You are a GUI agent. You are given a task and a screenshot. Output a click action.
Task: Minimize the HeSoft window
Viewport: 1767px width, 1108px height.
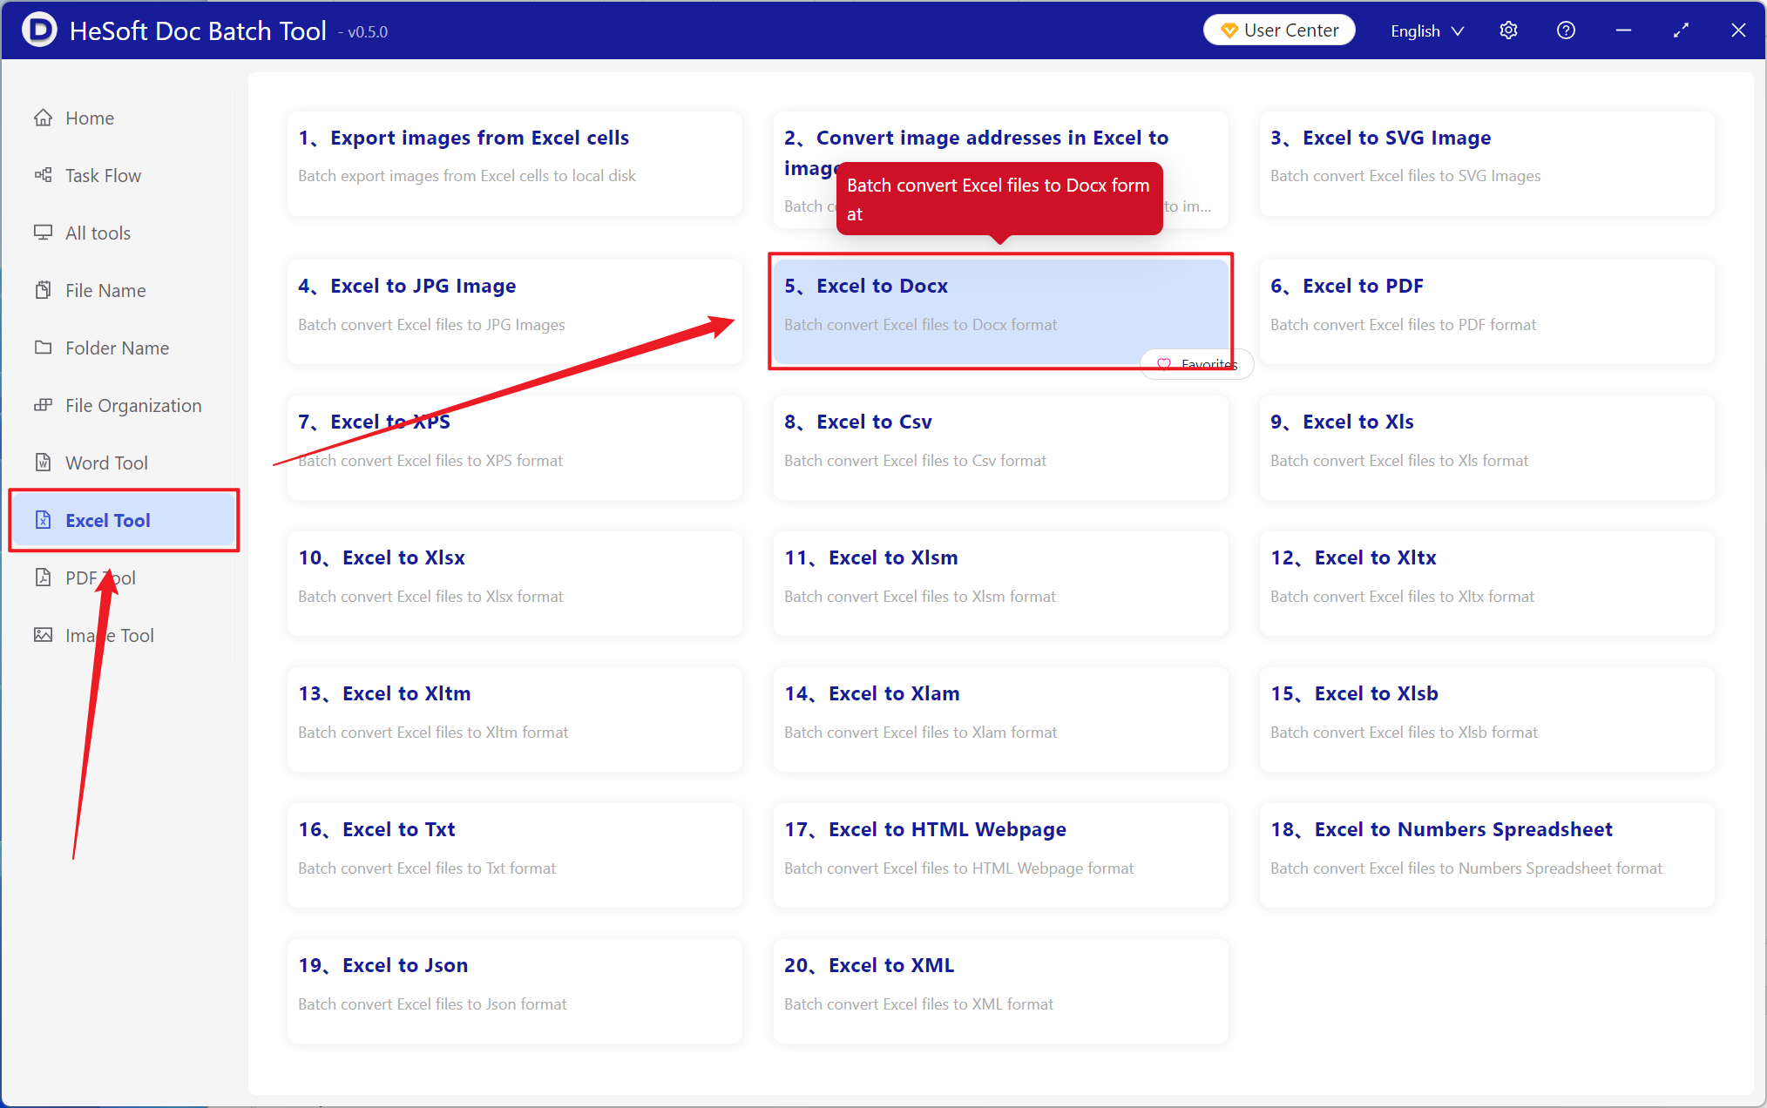tap(1623, 30)
